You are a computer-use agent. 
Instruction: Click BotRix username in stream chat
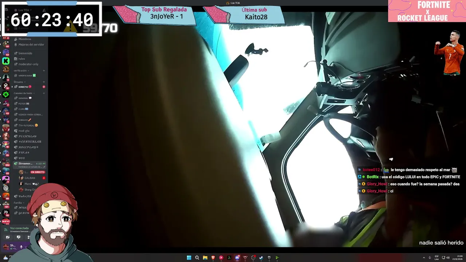point(373,177)
